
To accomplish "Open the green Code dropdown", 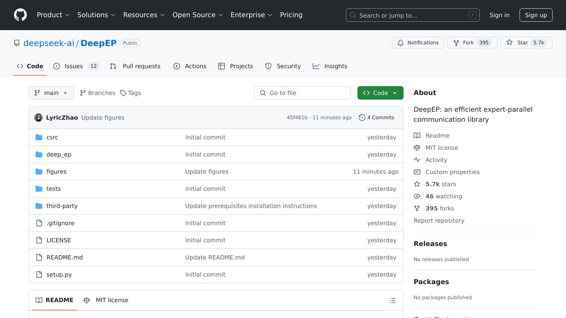I will point(380,93).
